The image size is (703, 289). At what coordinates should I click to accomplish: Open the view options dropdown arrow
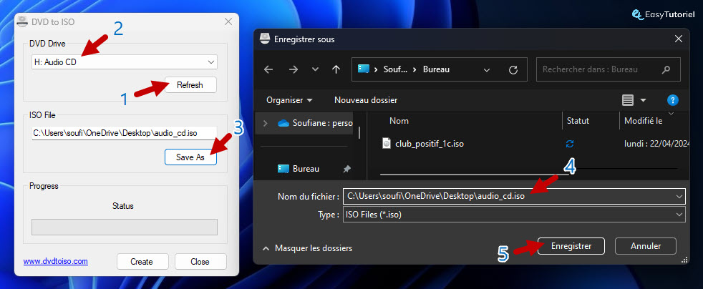[x=643, y=100]
